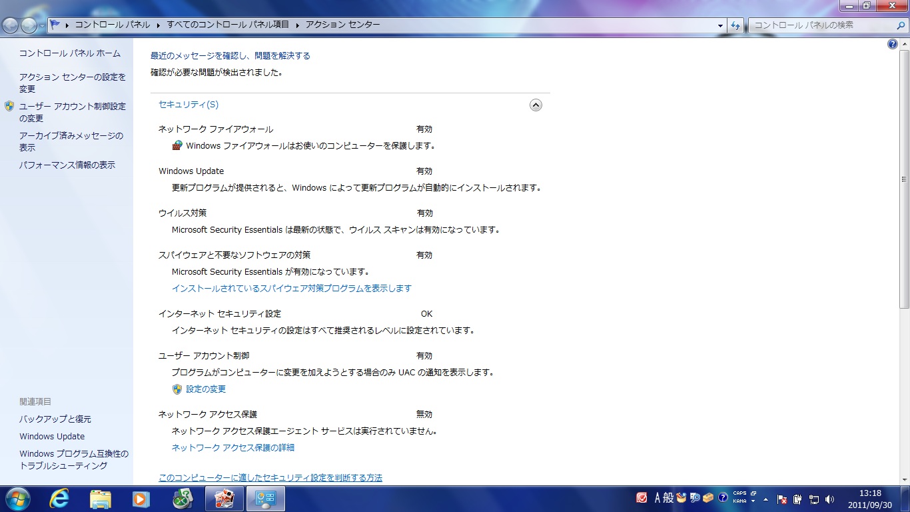Viewport: 910px width, 512px height.
Task: Open Windows Update link in left sidebar
Action: (52, 437)
